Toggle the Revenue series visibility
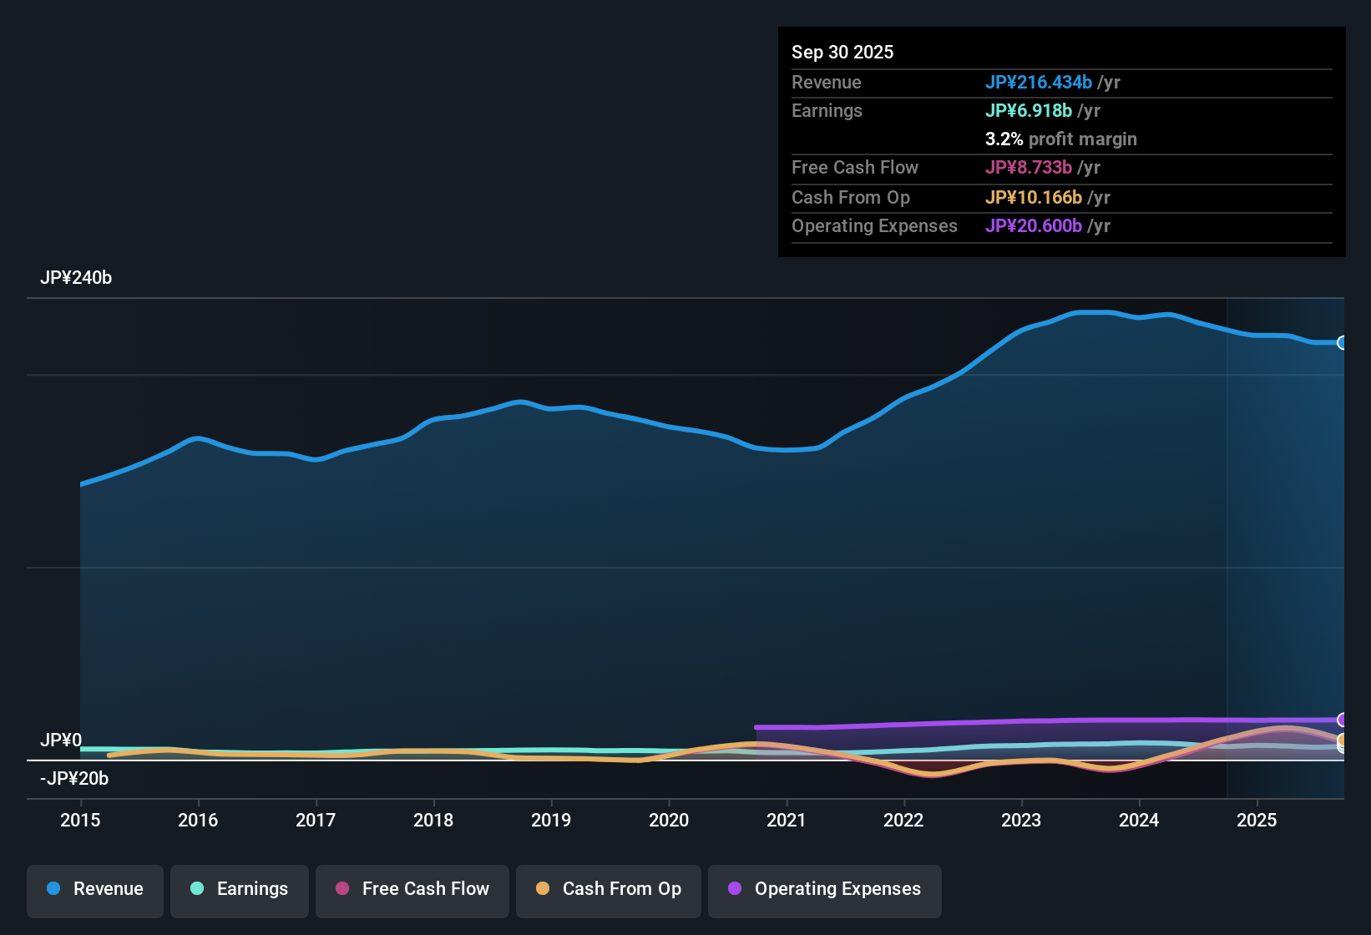Screen dimensions: 1371x935 [94, 889]
